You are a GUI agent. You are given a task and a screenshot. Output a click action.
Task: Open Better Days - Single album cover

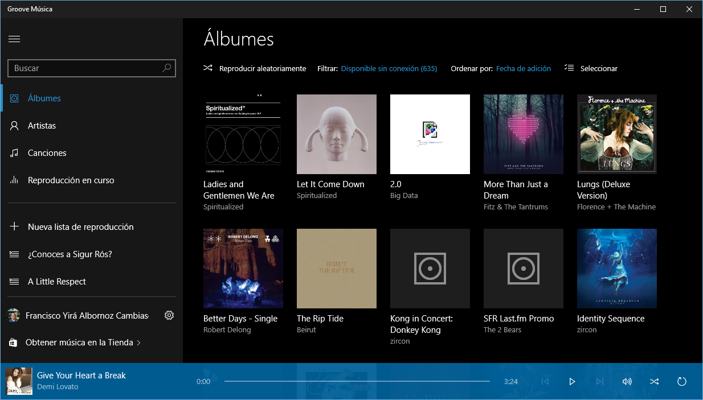pyautogui.click(x=243, y=269)
